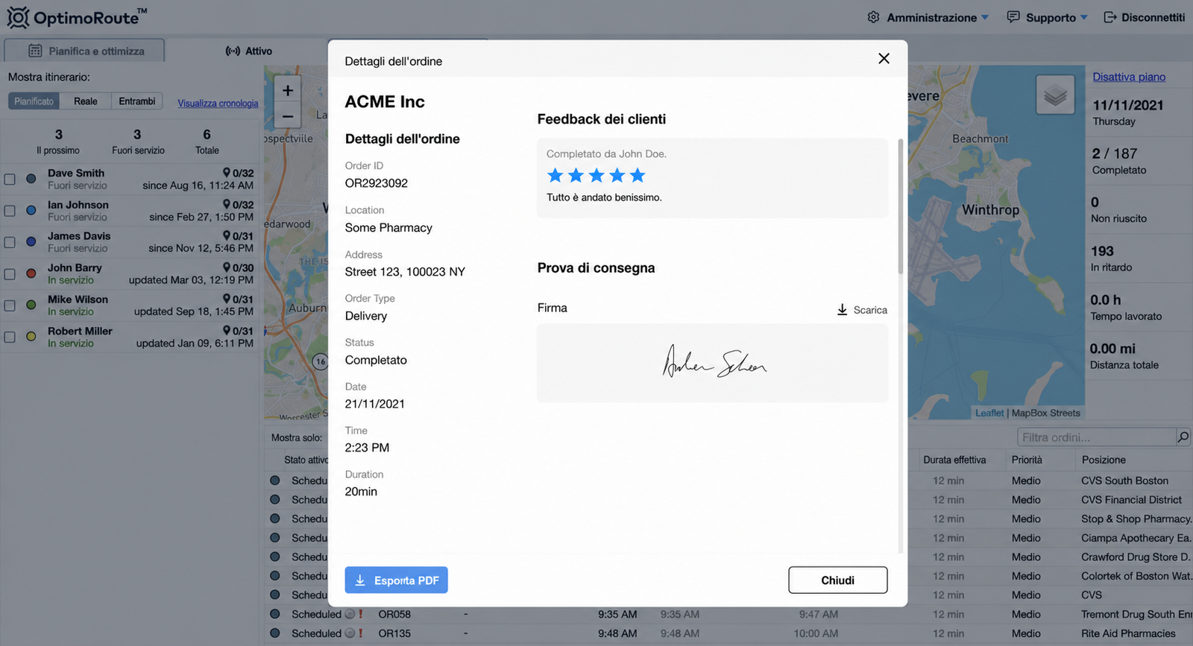Check the Mike Wilson driver checkbox
Image resolution: width=1193 pixels, height=646 pixels.
coord(10,305)
